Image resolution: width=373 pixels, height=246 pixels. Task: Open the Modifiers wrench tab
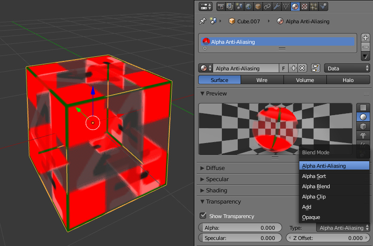[x=276, y=7]
